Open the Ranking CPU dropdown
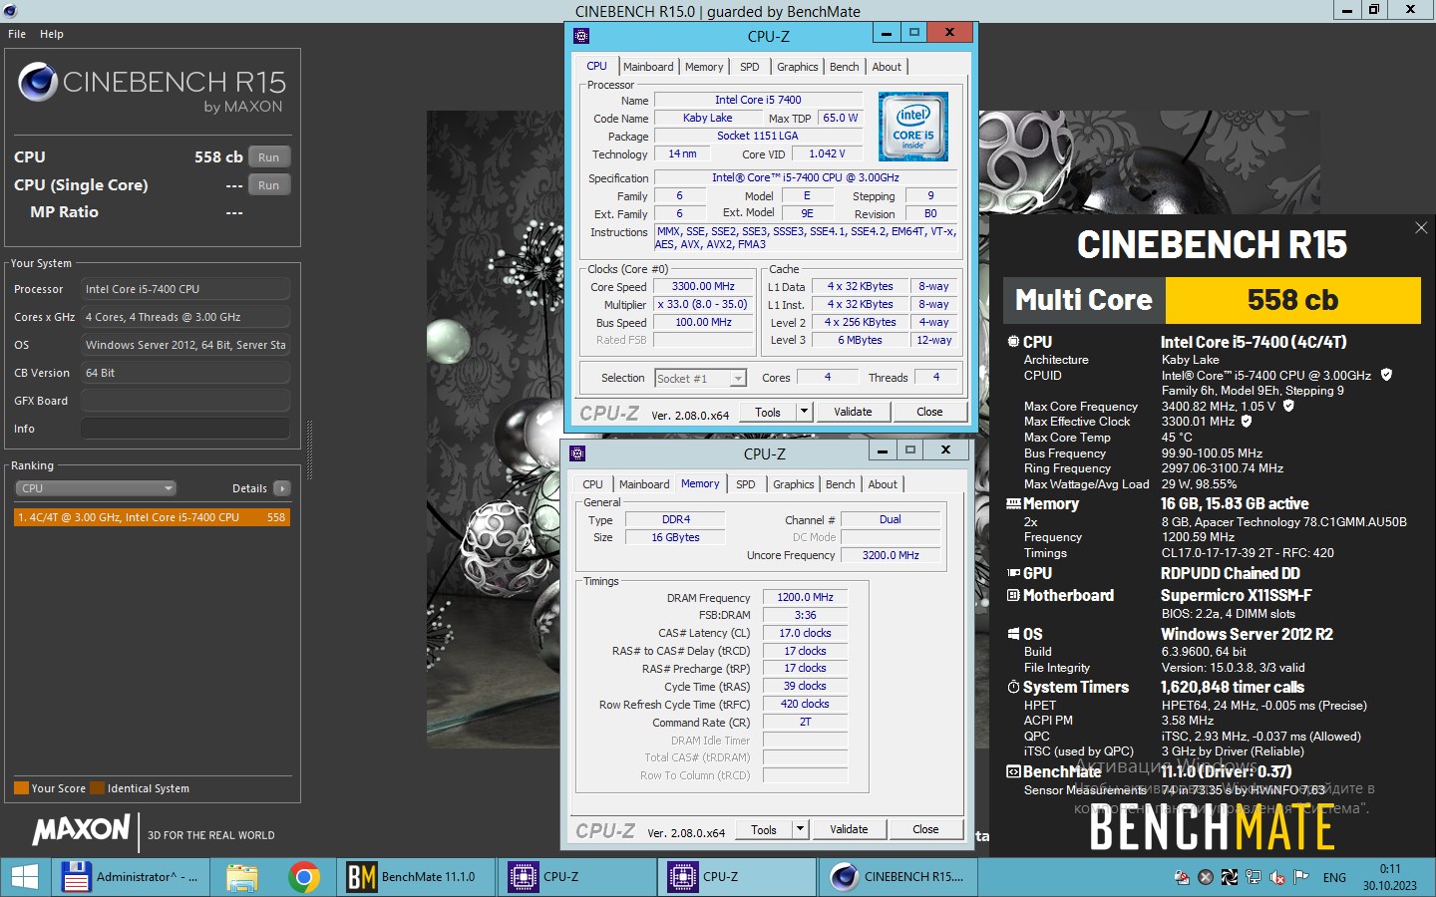Viewport: 1436px width, 897px height. point(96,488)
